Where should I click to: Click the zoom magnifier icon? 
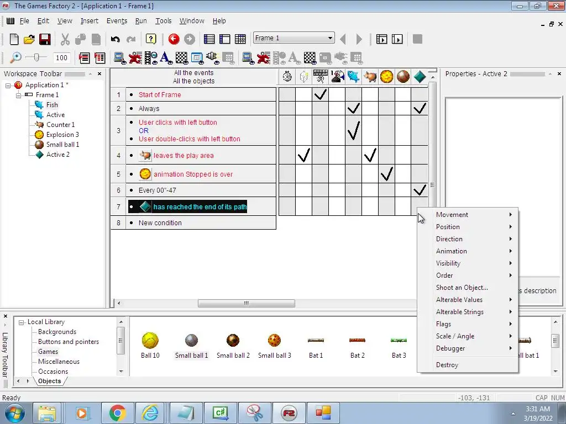[15, 57]
